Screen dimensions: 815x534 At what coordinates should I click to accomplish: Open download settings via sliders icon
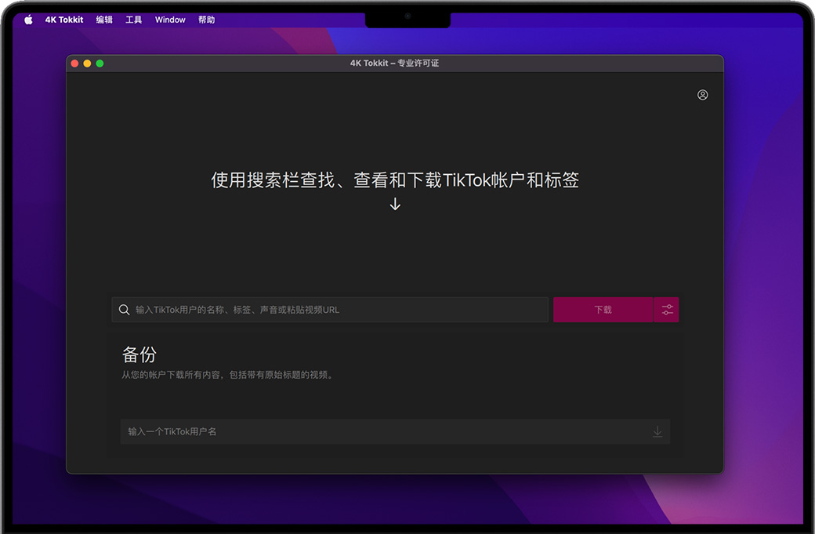(667, 310)
